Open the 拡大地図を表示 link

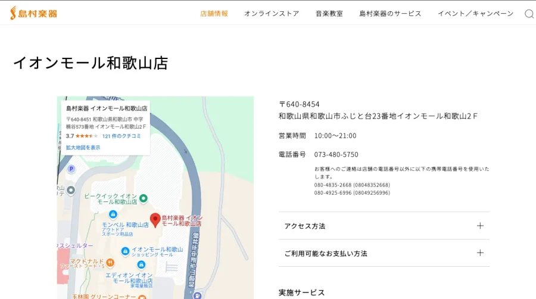pyautogui.click(x=83, y=148)
